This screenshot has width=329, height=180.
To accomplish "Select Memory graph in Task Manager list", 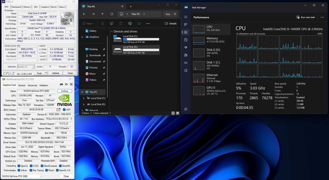I will [199, 41].
